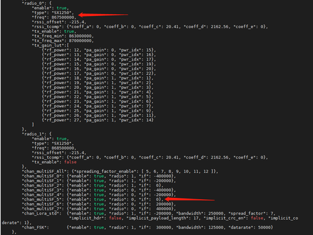Viewport: 313px width, 235px height.
Task: Click the "tx_enable": true line
Action: coord(54,31)
